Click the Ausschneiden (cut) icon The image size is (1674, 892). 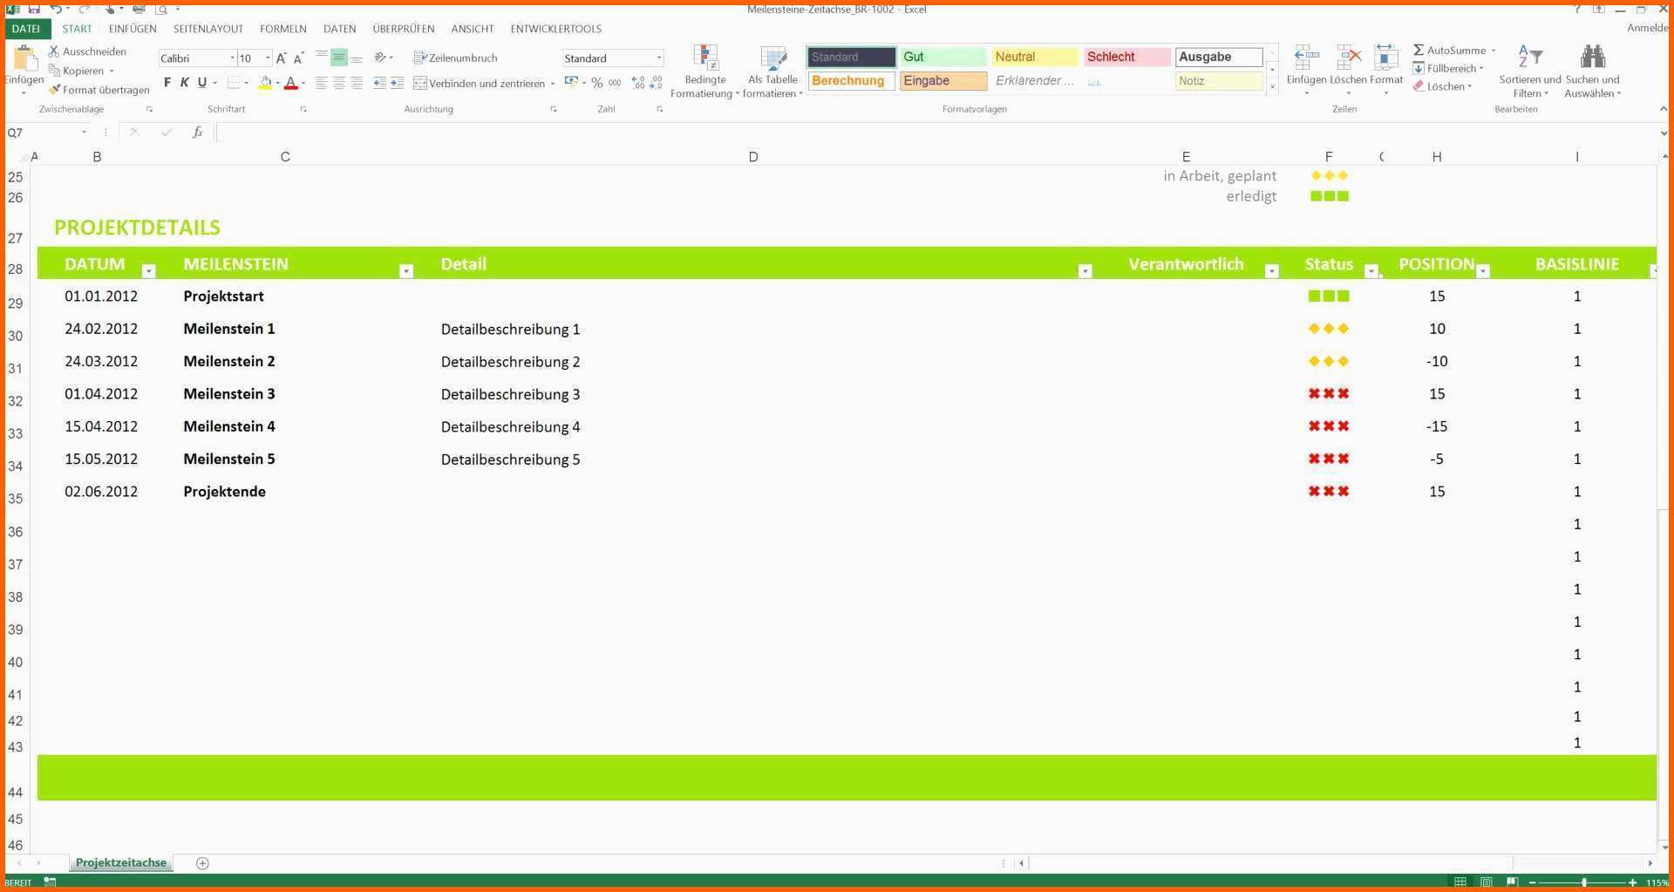click(54, 51)
